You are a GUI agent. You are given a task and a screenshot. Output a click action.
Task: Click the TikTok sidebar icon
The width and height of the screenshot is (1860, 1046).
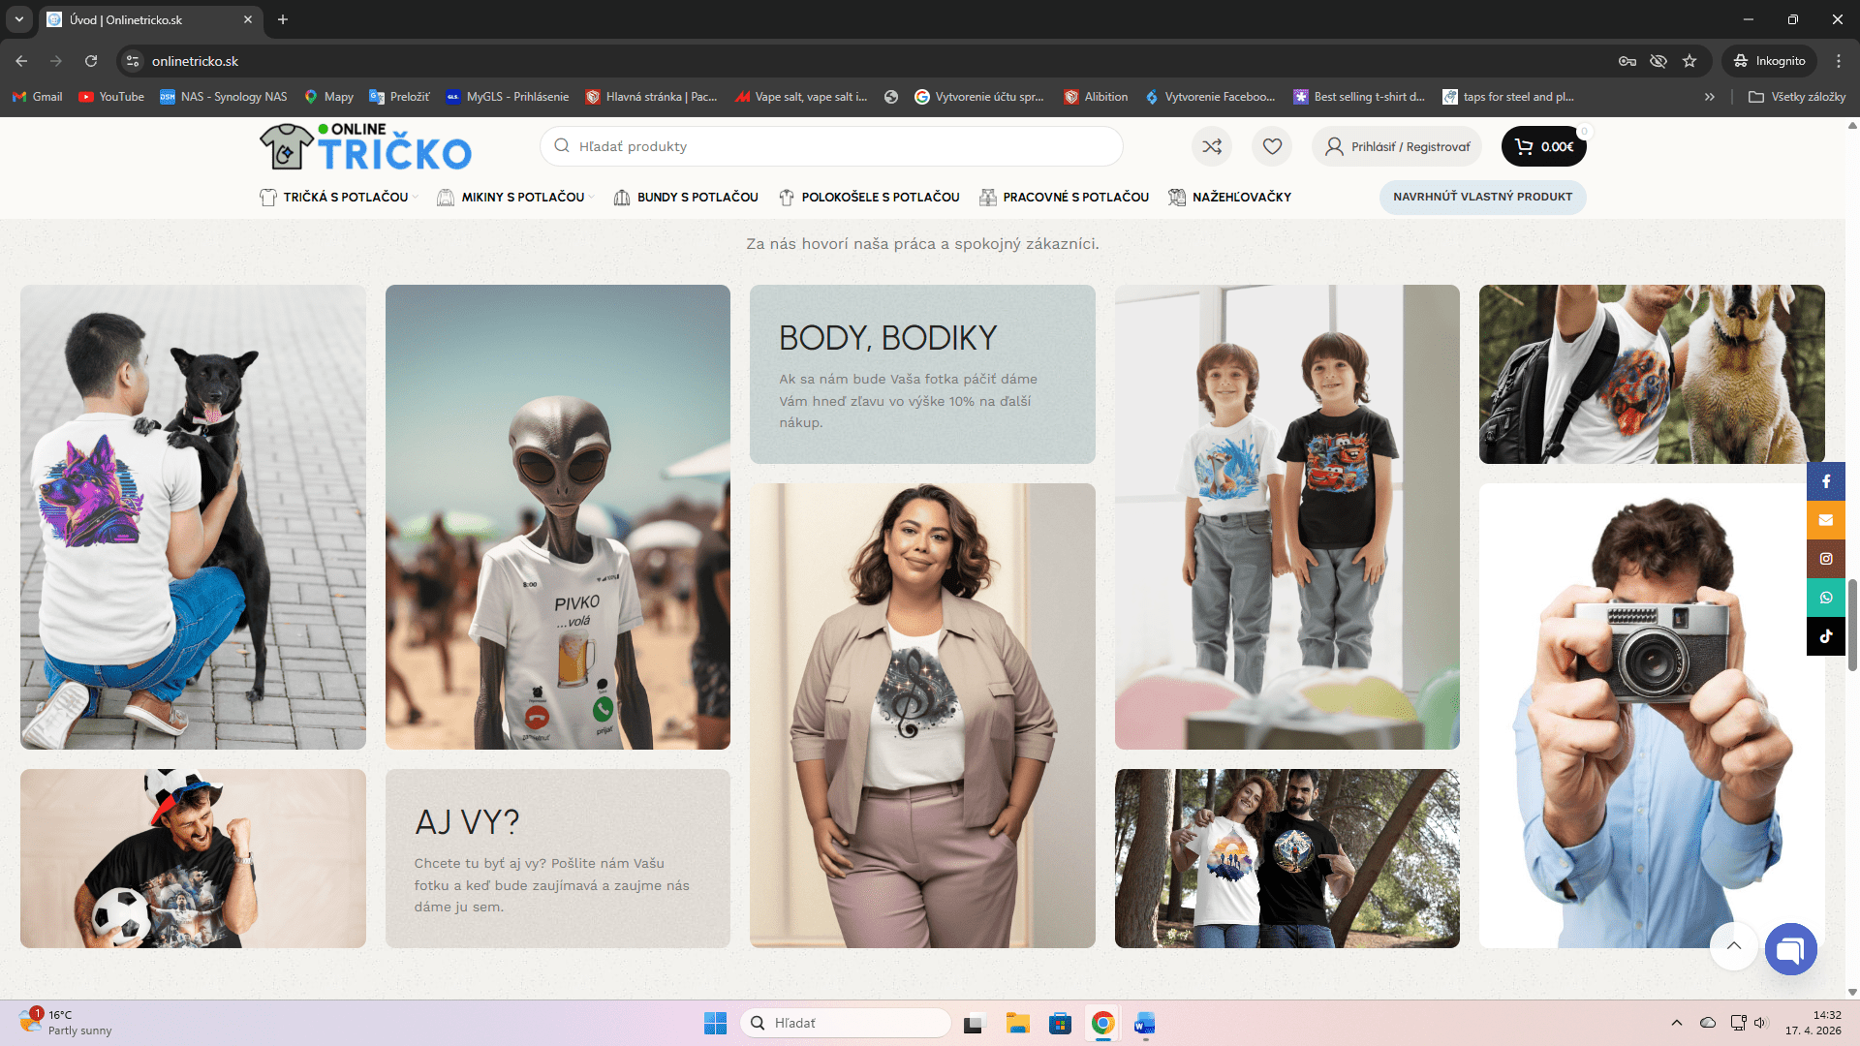(1825, 636)
